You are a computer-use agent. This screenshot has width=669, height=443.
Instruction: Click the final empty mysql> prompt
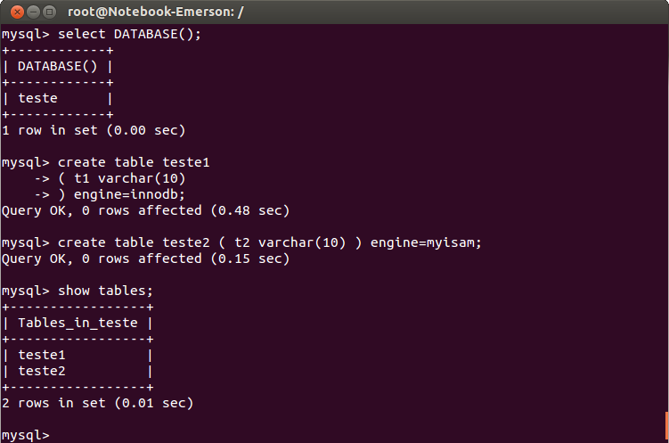(x=26, y=435)
